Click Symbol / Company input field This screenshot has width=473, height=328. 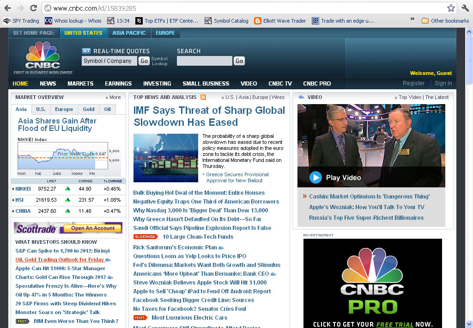[x=109, y=61]
